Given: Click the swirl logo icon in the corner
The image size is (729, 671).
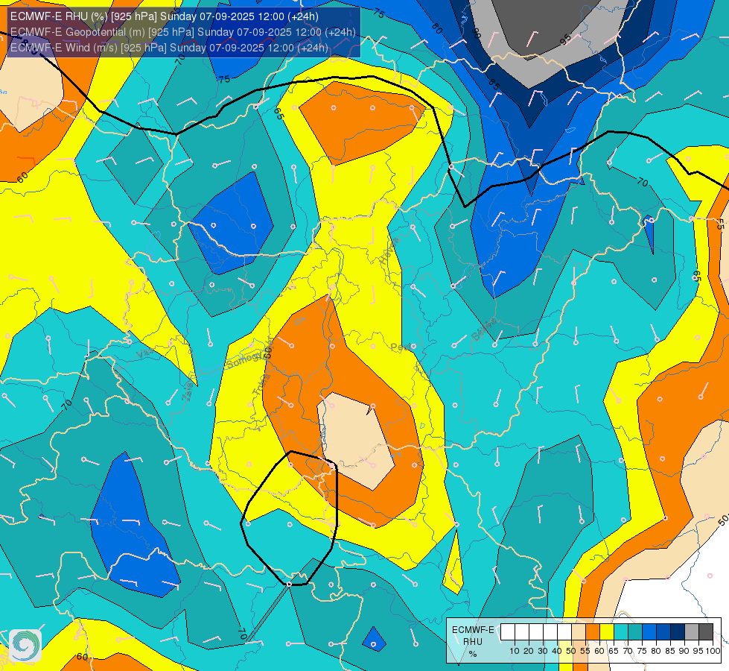Looking at the screenshot, I should tap(25, 645).
